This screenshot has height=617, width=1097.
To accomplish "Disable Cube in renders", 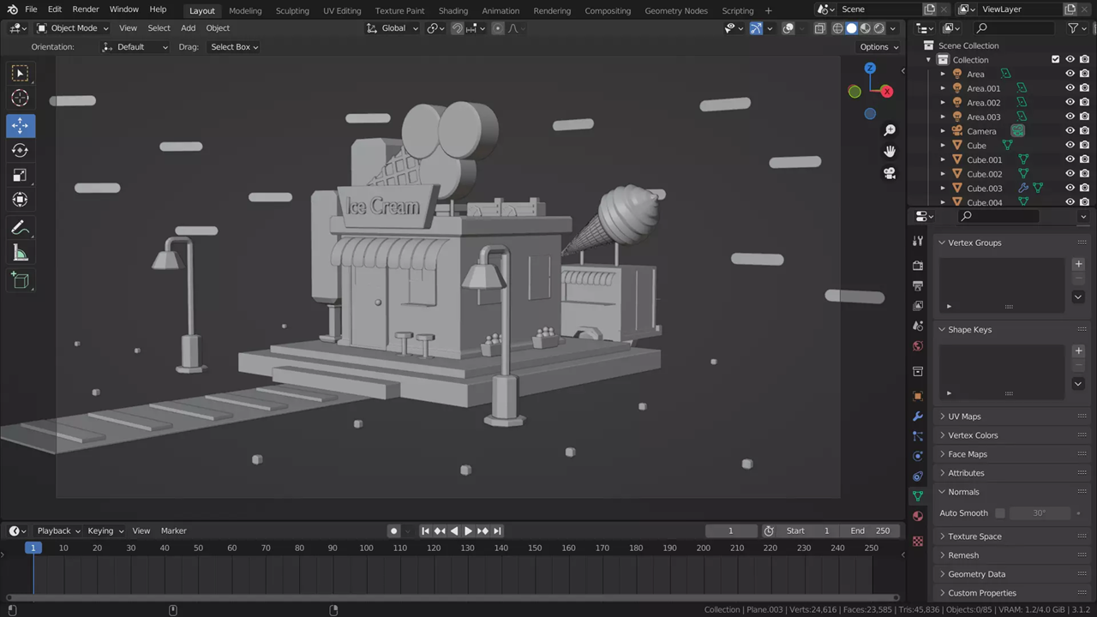I will coord(1084,146).
